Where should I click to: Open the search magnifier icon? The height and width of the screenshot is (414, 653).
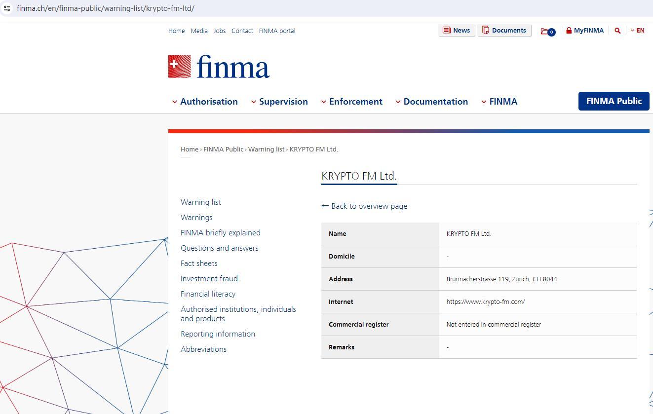tap(617, 31)
